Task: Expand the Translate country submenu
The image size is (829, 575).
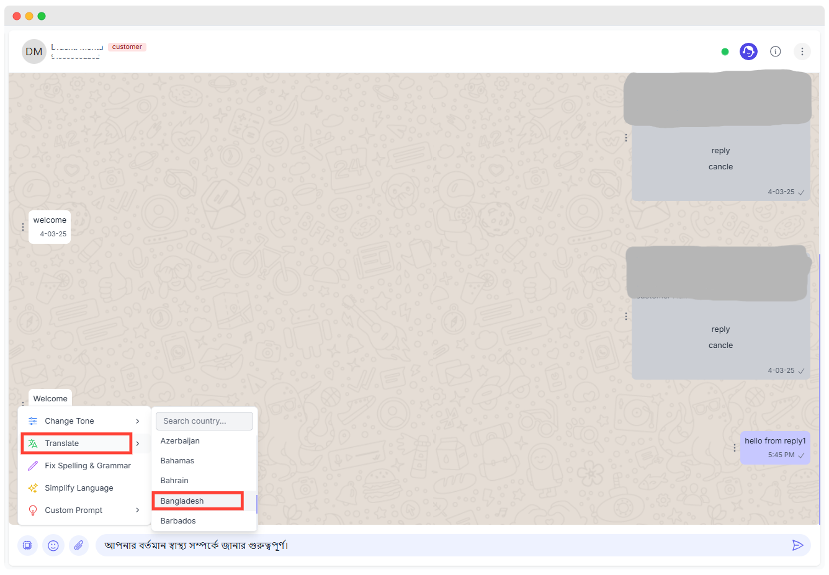Action: click(x=138, y=443)
